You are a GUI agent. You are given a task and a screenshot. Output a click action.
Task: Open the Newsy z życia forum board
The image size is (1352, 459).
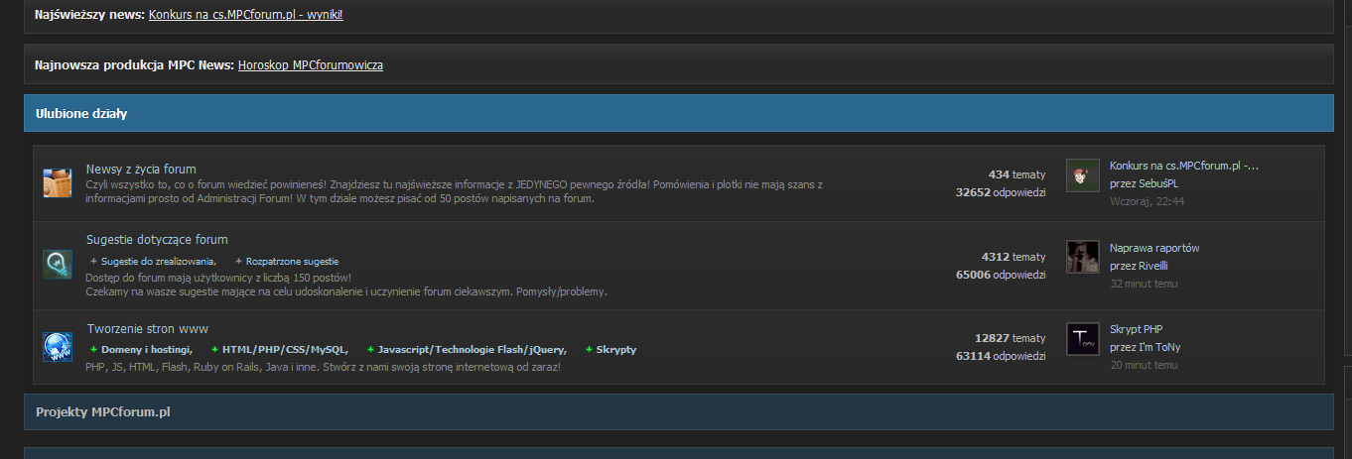pyautogui.click(x=141, y=170)
